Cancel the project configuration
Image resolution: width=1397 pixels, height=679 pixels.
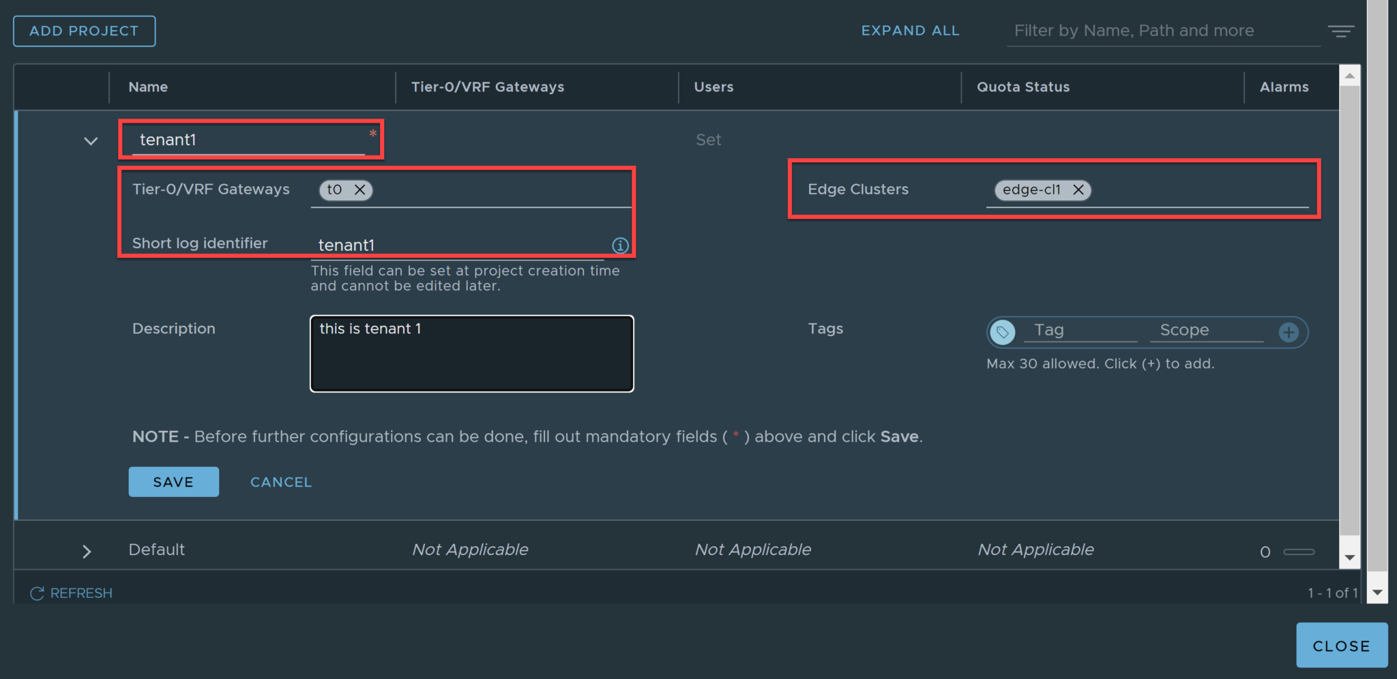(280, 482)
